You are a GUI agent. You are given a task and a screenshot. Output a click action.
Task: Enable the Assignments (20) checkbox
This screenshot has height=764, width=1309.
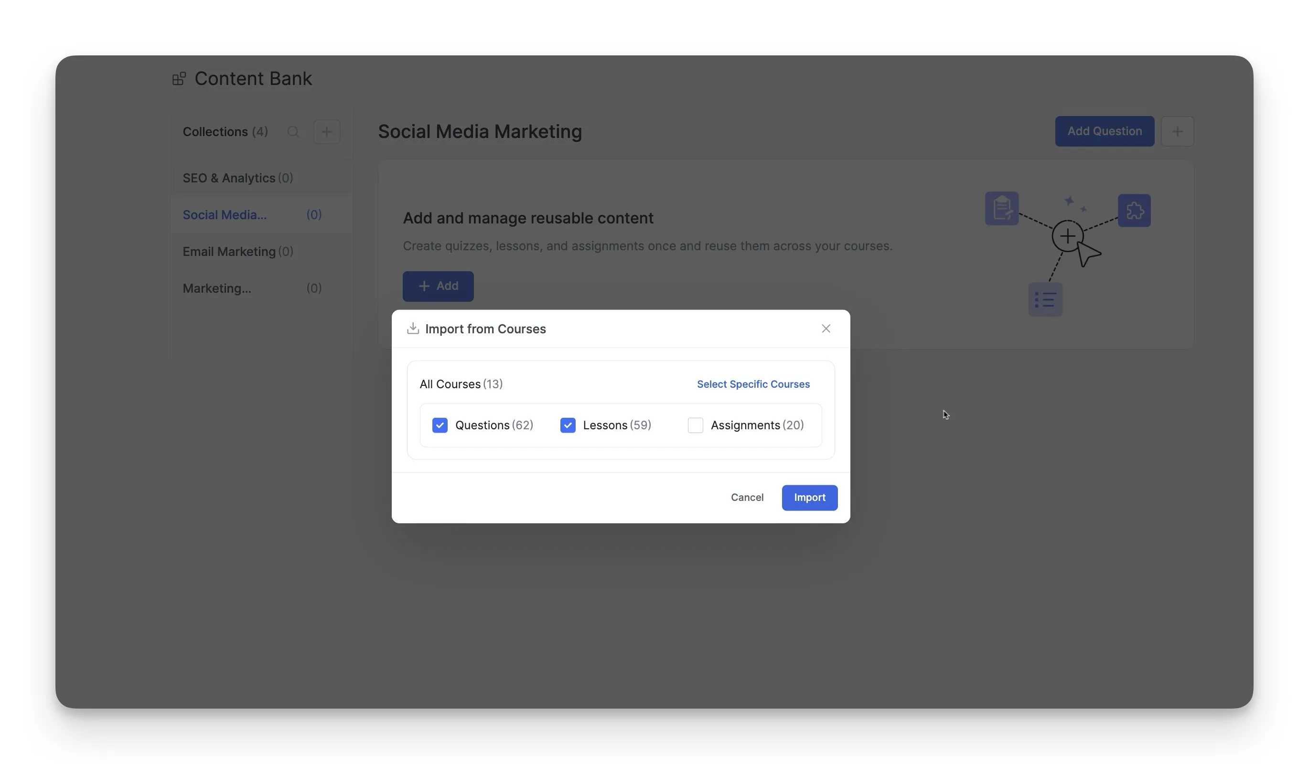pyautogui.click(x=695, y=425)
